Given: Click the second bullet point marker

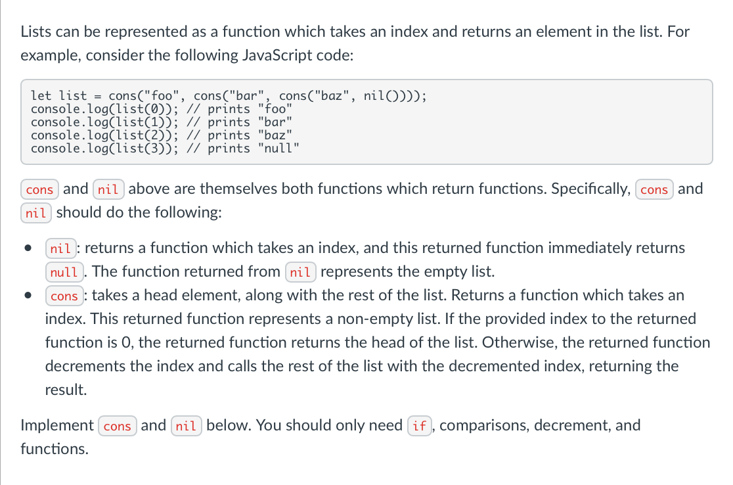Looking at the screenshot, I should tap(27, 296).
